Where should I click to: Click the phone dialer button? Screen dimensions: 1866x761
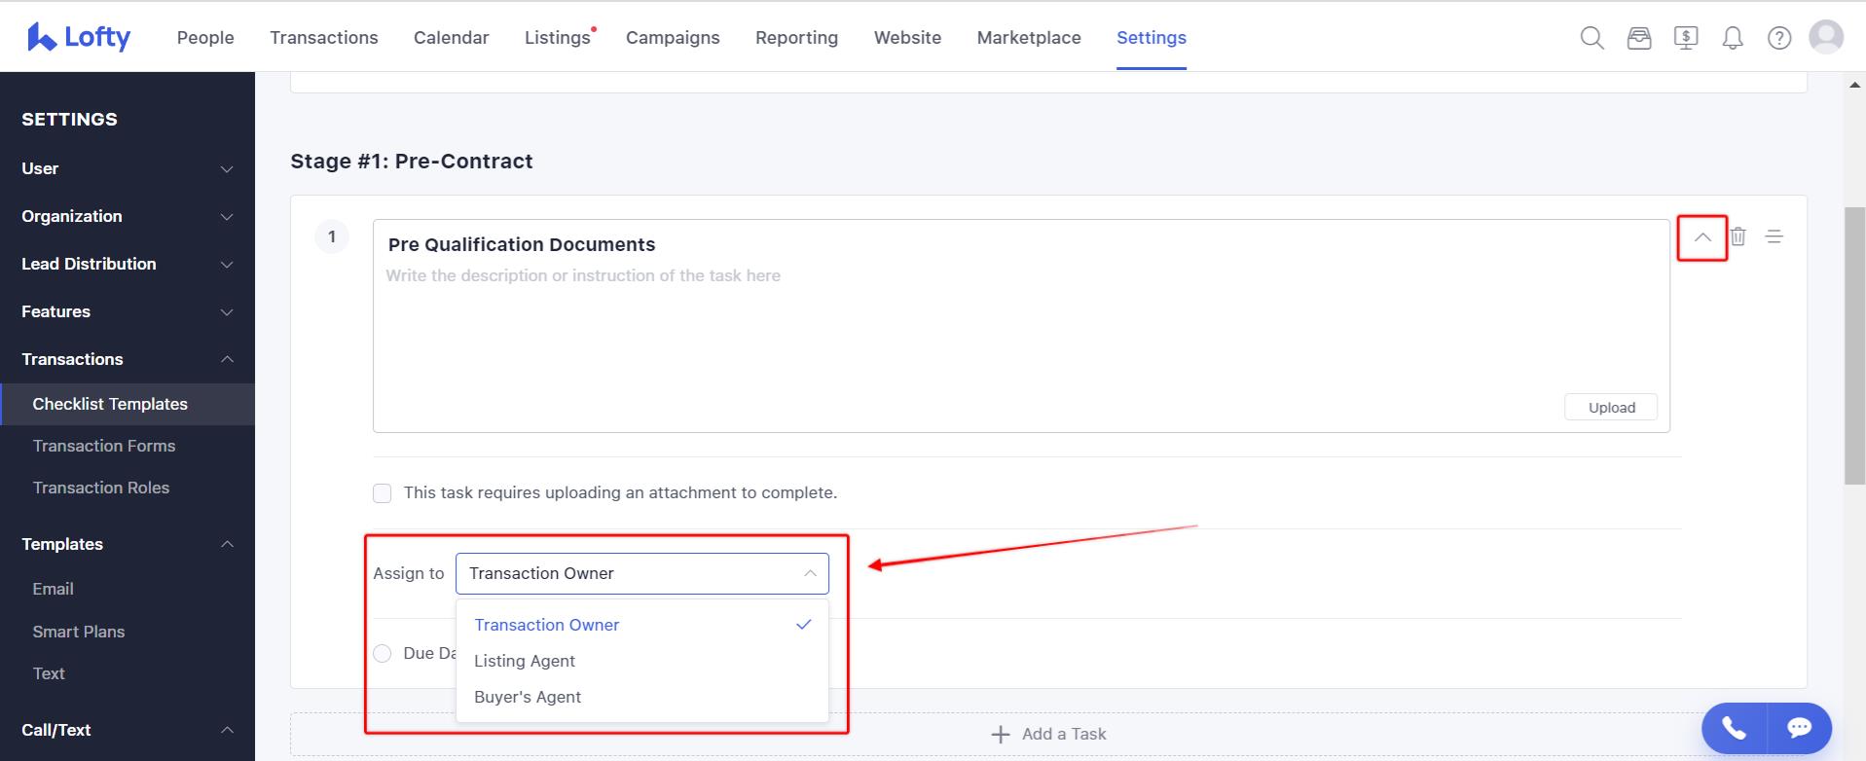pos(1735,728)
